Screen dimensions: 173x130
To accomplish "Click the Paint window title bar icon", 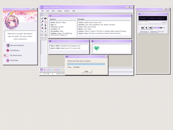I will click(42, 7).
